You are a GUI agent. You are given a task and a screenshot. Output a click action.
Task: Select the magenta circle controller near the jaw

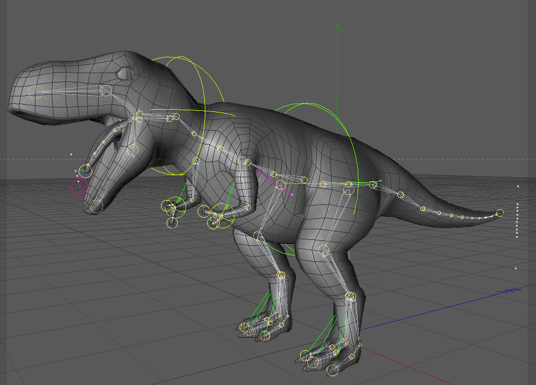(80, 186)
